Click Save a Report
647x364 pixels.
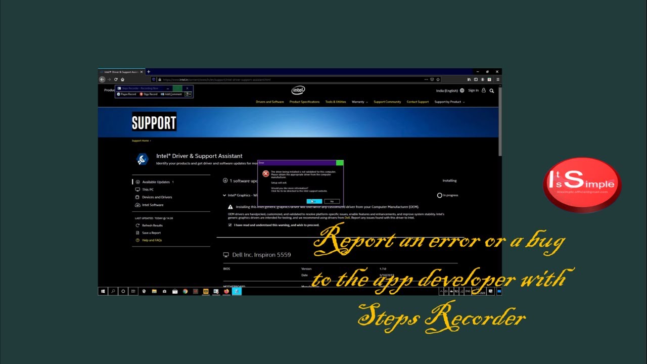pyautogui.click(x=148, y=233)
